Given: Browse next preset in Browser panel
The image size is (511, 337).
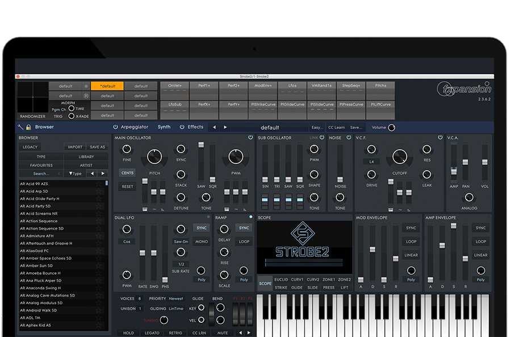Looking at the screenshot, I should pos(103,174).
